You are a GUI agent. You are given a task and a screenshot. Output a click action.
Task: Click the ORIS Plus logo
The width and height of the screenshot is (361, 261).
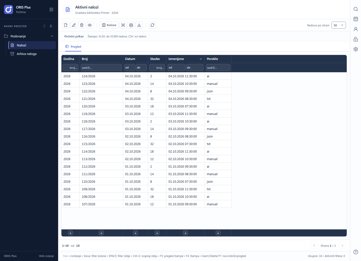pyautogui.click(x=9, y=10)
